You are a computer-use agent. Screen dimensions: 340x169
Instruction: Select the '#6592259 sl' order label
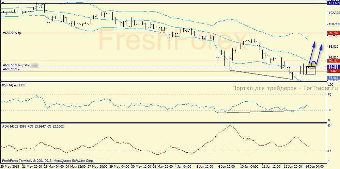click(x=11, y=69)
